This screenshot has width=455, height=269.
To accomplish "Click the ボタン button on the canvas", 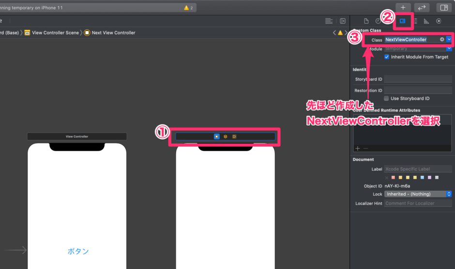I will [x=78, y=251].
